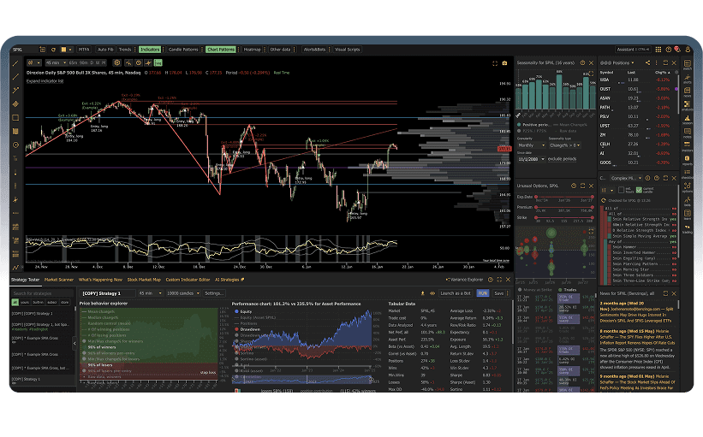Open the strategy 45 min timeframe dropdown
Image resolution: width=703 pixels, height=437 pixels.
pos(150,293)
